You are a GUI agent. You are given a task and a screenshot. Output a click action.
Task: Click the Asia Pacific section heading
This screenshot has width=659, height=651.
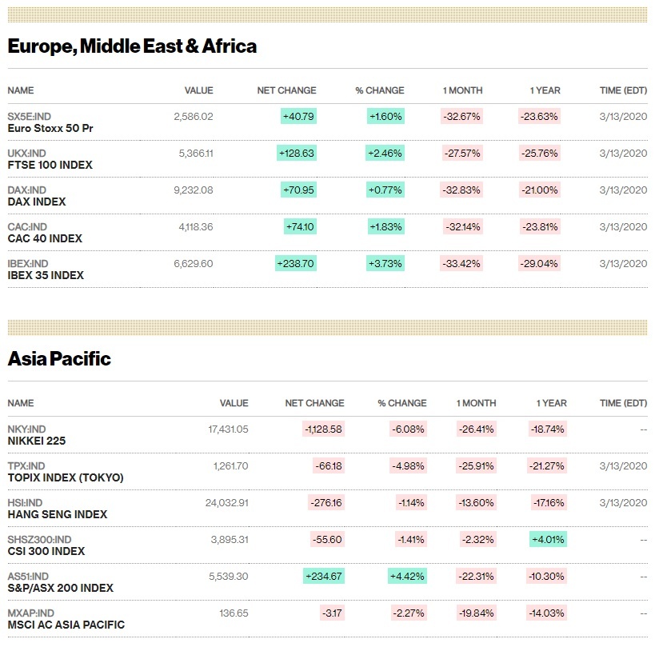click(x=59, y=359)
